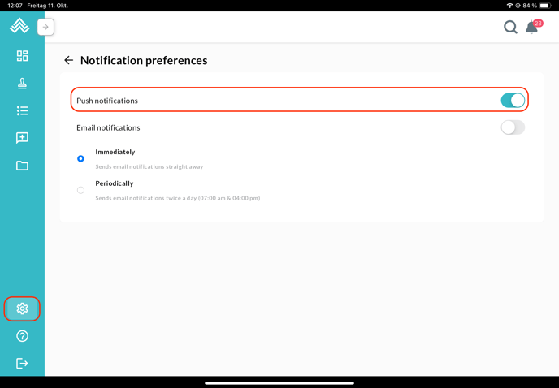
Task: Click the Periodically option label
Action: [x=115, y=183]
